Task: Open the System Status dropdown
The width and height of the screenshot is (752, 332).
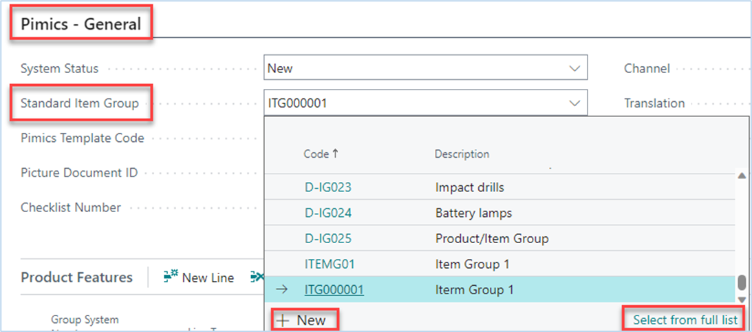Action: pyautogui.click(x=574, y=68)
